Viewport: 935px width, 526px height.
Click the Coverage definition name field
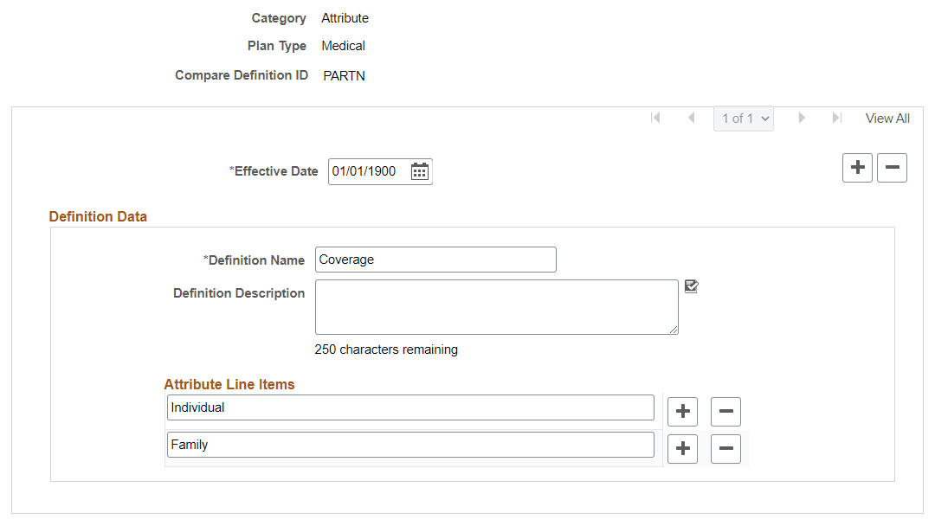(x=435, y=260)
